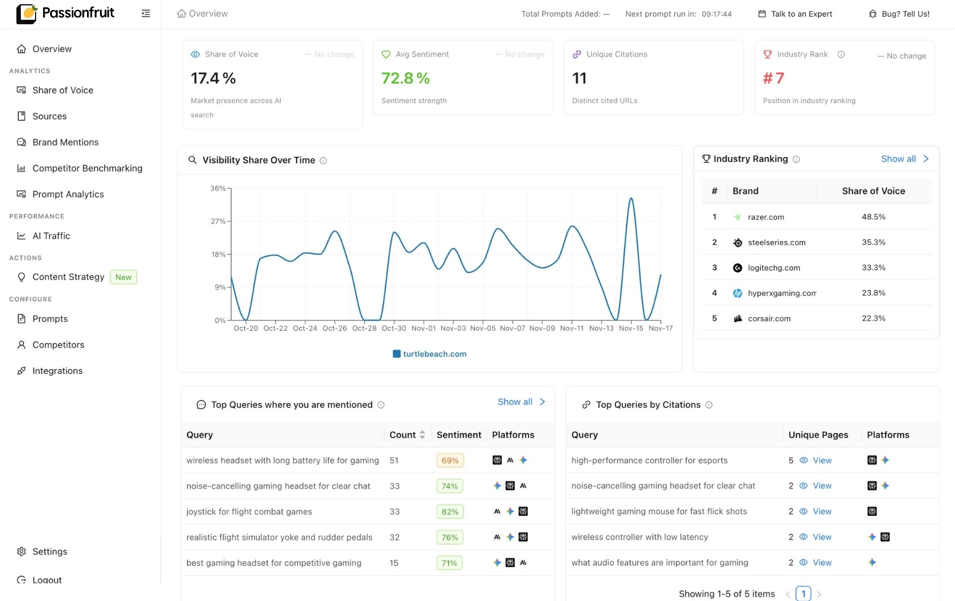Click the magnifier icon beside Visibility Share Over Time
The width and height of the screenshot is (955, 601).
click(x=192, y=160)
